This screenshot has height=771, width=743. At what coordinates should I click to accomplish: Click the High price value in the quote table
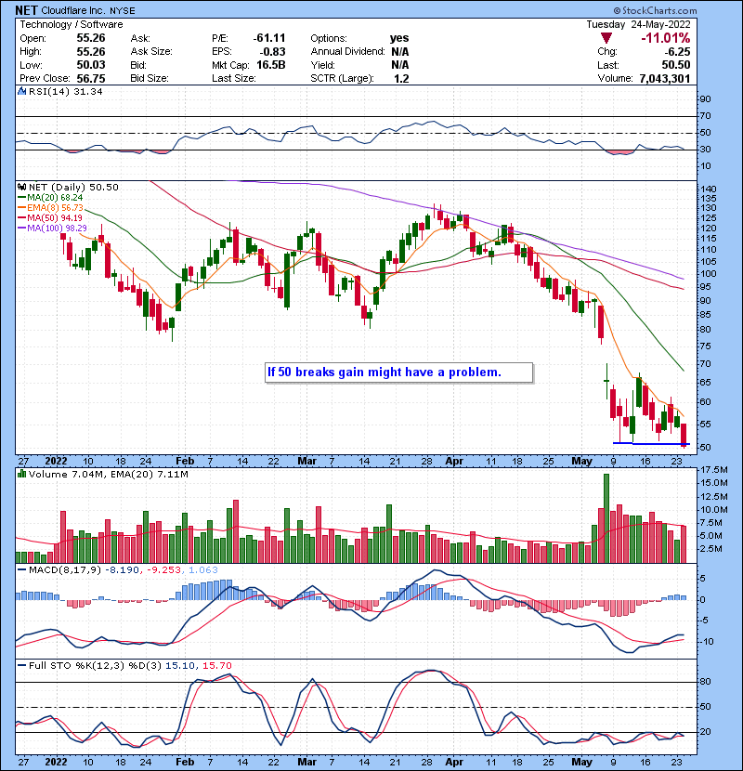click(x=91, y=52)
